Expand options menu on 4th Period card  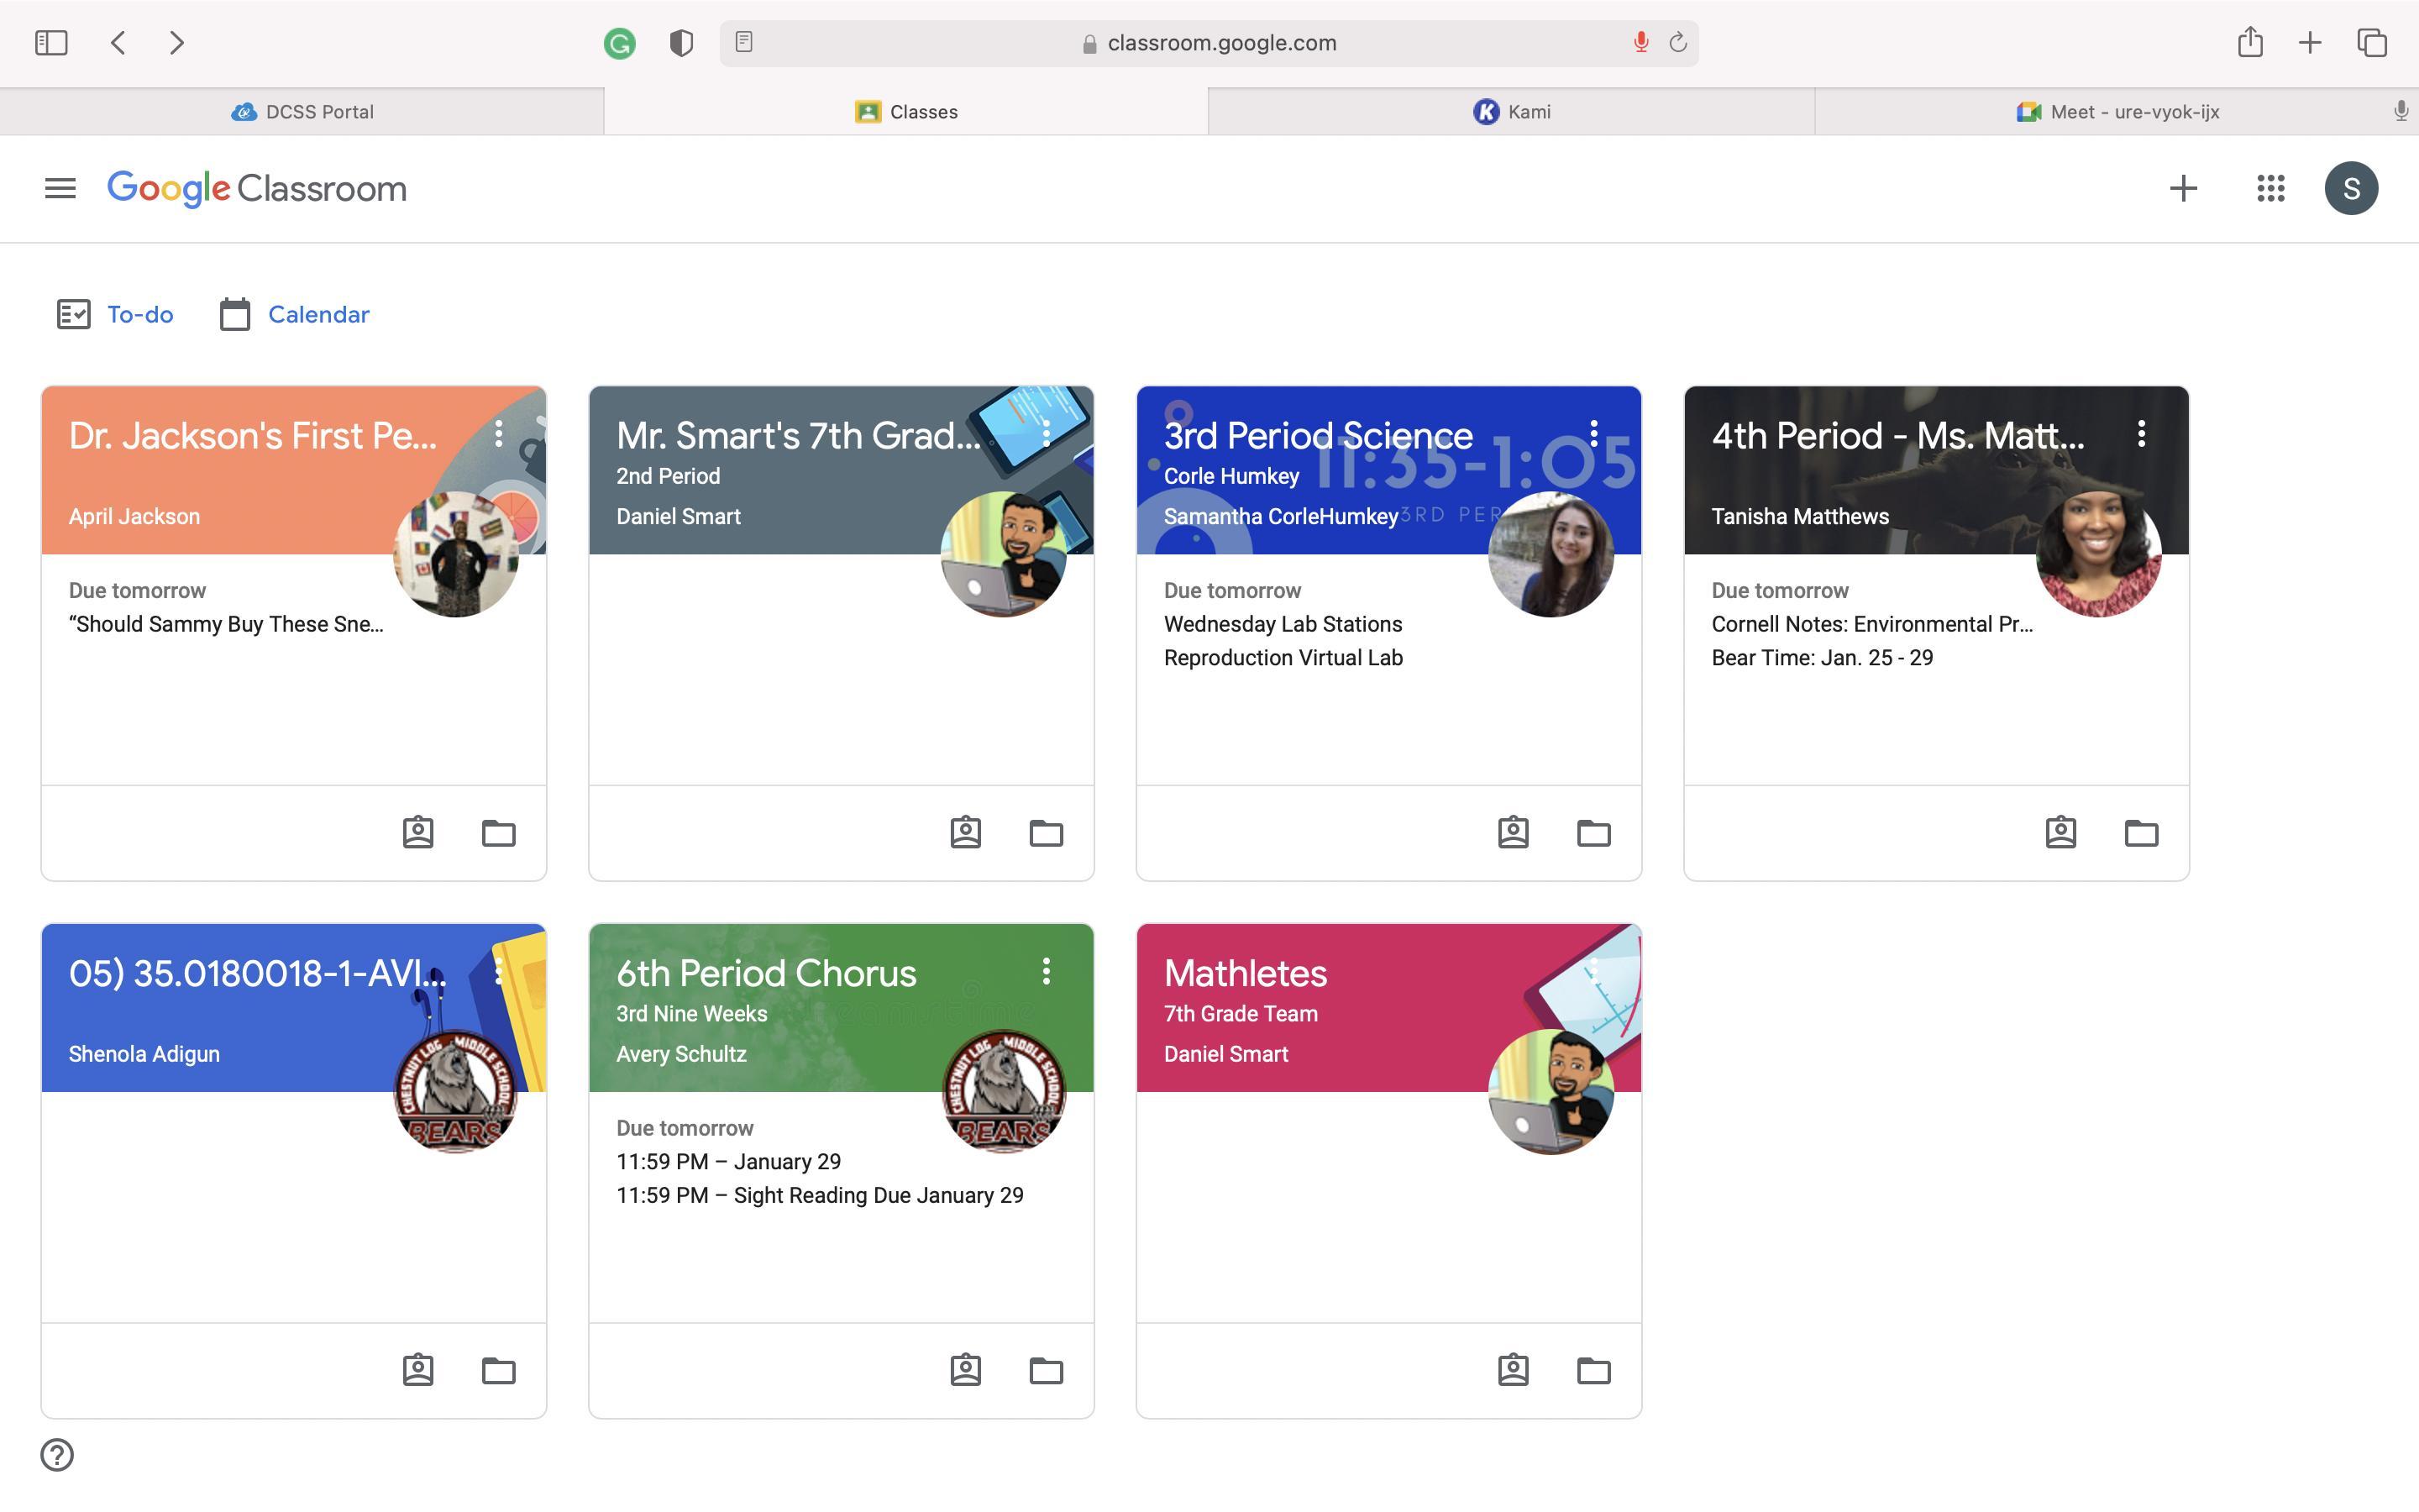[2141, 433]
